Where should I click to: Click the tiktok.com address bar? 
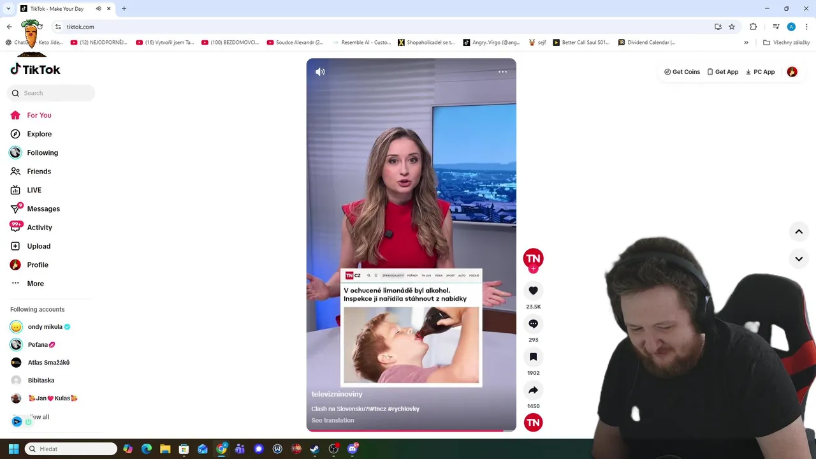[x=381, y=27]
